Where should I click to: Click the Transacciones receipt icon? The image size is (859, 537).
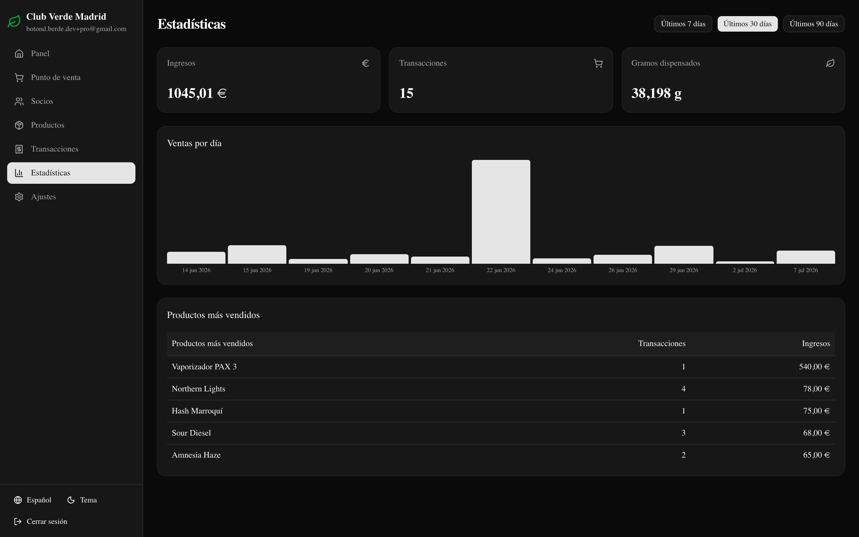tap(19, 149)
